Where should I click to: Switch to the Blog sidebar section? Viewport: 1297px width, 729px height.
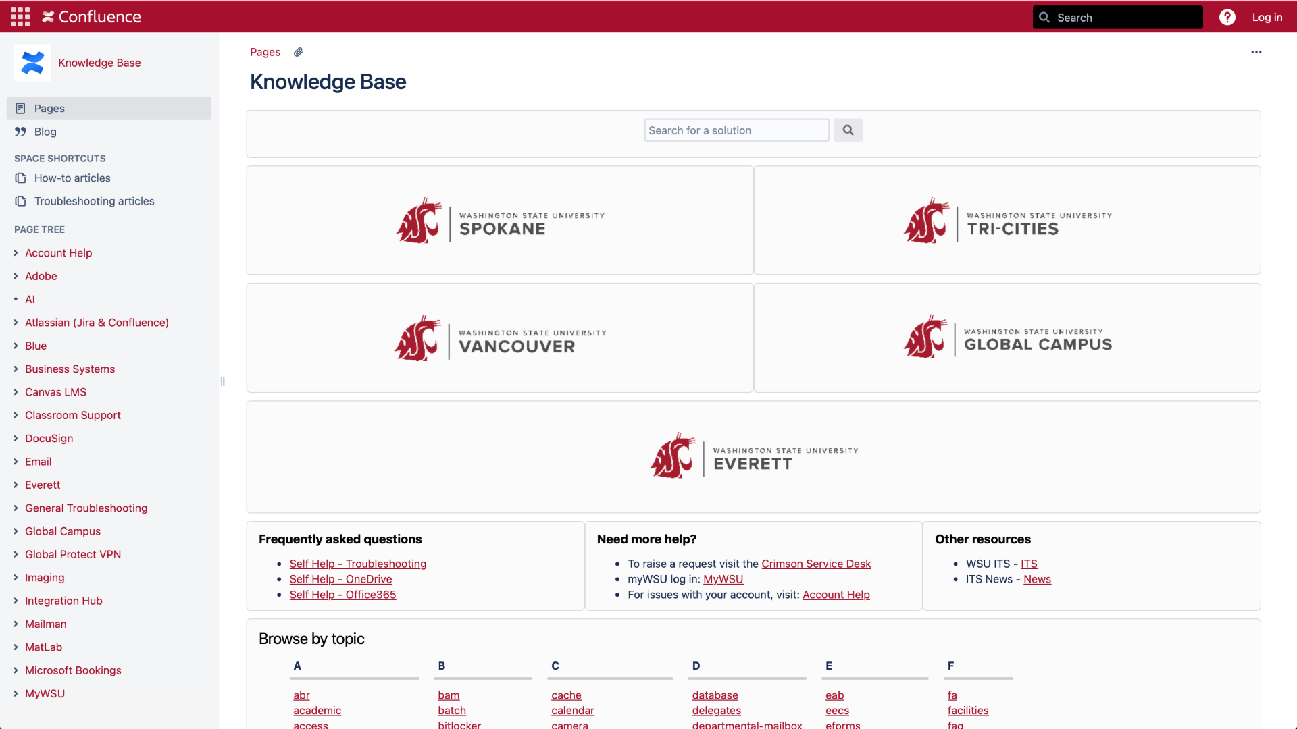click(45, 131)
